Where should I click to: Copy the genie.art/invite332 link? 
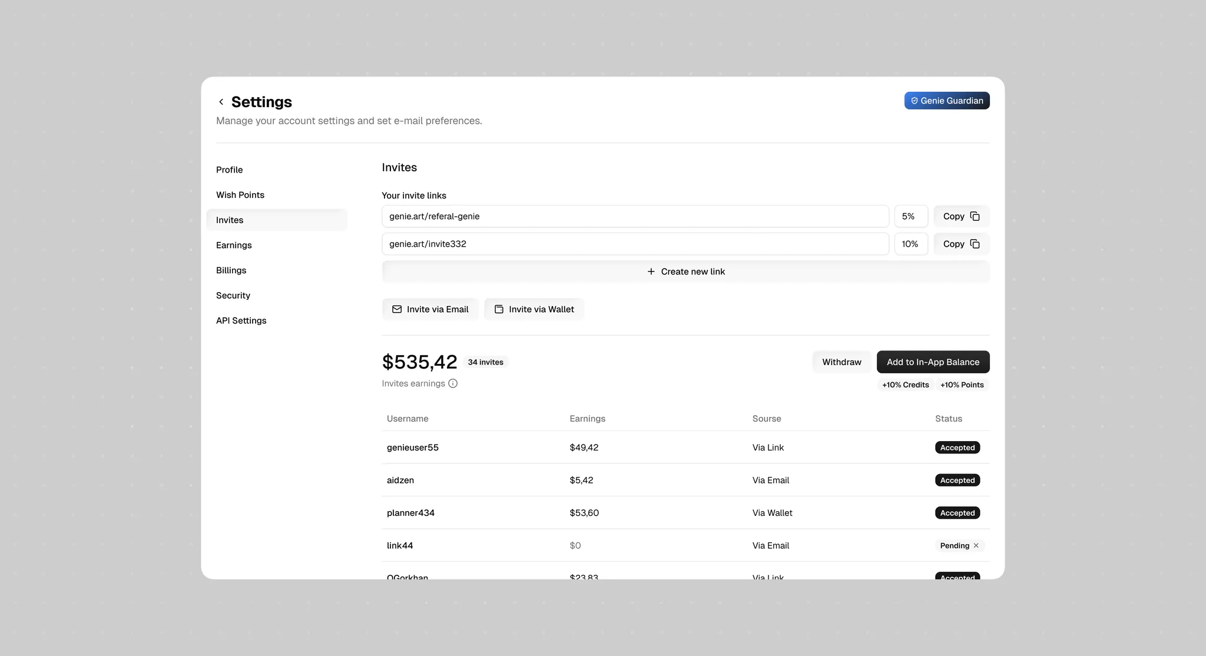click(x=961, y=244)
